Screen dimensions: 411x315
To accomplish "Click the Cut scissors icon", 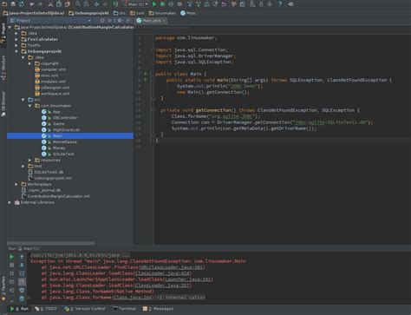I will coord(50,4).
